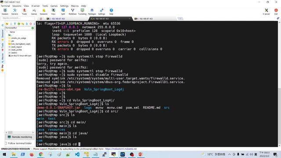Viewport: 281px width, 158px height.
Task: Click the new tab button
Action: (180, 18)
